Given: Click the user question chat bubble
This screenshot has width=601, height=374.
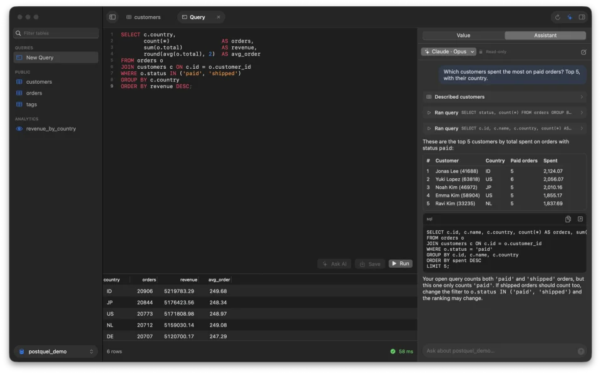Looking at the screenshot, I should pyautogui.click(x=512, y=75).
